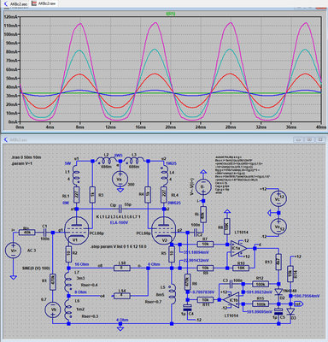Select resistor R2 below tube V1
328x342 pixels.
pos(68,254)
